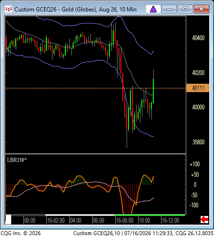The image size is (214, 237).
Task: Click the 16-02:00 time axis label
Action: click(x=56, y=221)
